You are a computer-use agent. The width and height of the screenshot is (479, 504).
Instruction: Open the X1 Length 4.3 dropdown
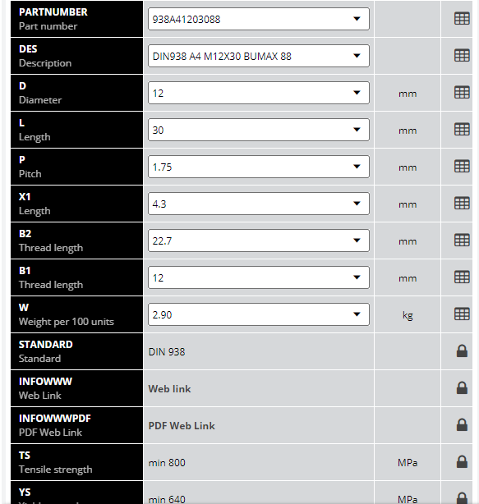point(259,204)
